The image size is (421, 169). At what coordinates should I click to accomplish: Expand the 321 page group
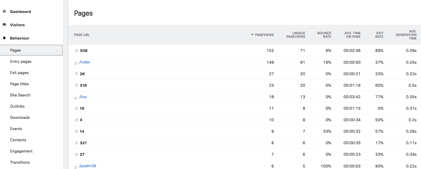pos(76,143)
